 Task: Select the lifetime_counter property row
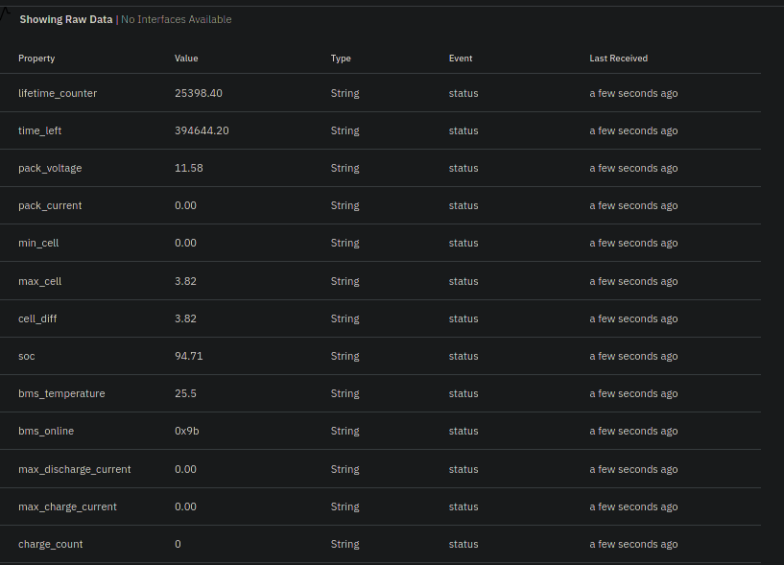point(58,93)
